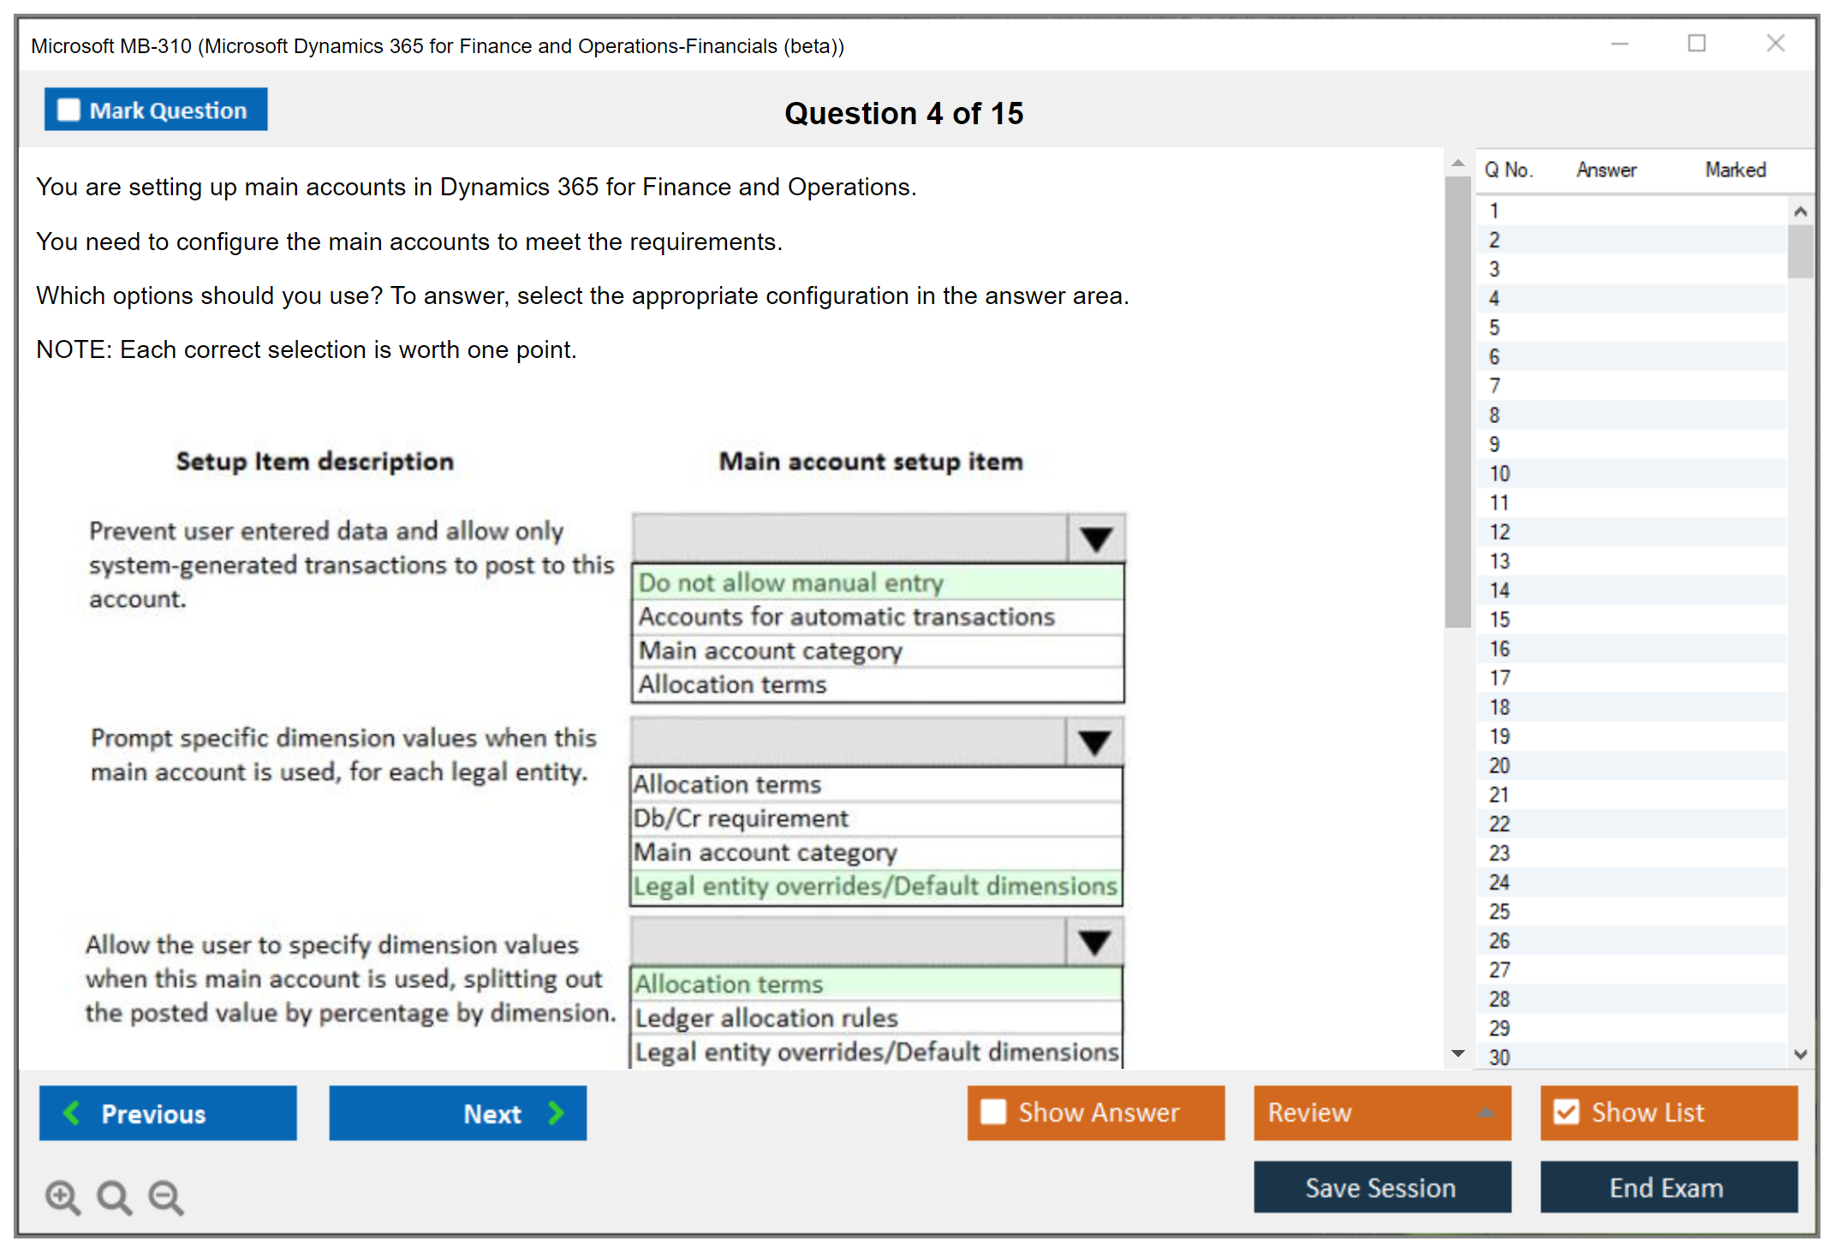Click the reset zoom magnifier icon
Screen dimensions: 1841x1259
(114, 1196)
